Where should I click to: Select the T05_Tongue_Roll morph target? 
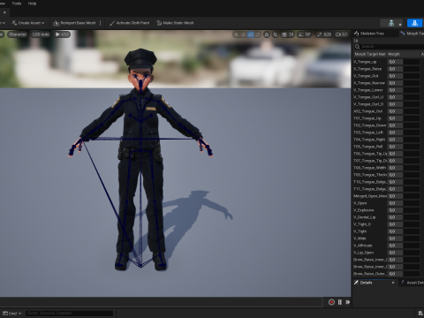[368, 147]
